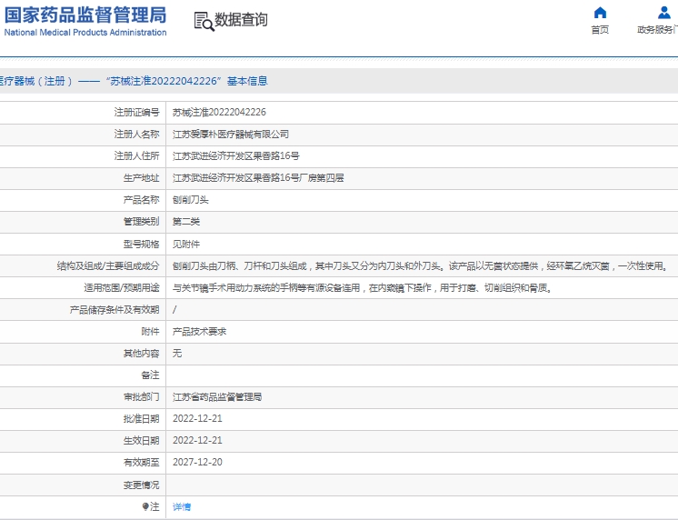The width and height of the screenshot is (678, 520).
Task: Select address 江苏武进经济开发区果香路16号
Action: coord(235,155)
